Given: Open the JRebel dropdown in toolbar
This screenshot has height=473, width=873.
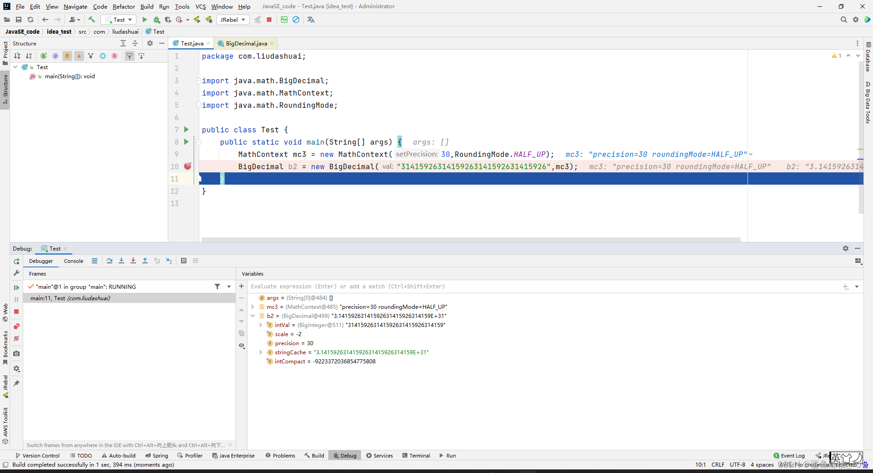Looking at the screenshot, I should click(233, 20).
